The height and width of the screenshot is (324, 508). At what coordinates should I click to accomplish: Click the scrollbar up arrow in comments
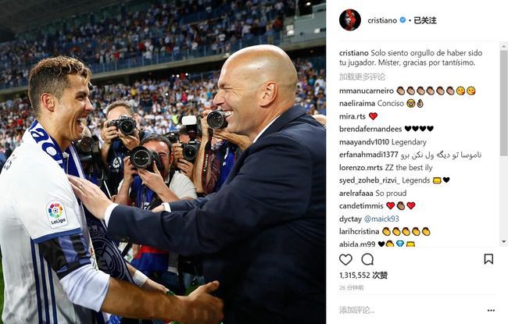tap(503, 47)
